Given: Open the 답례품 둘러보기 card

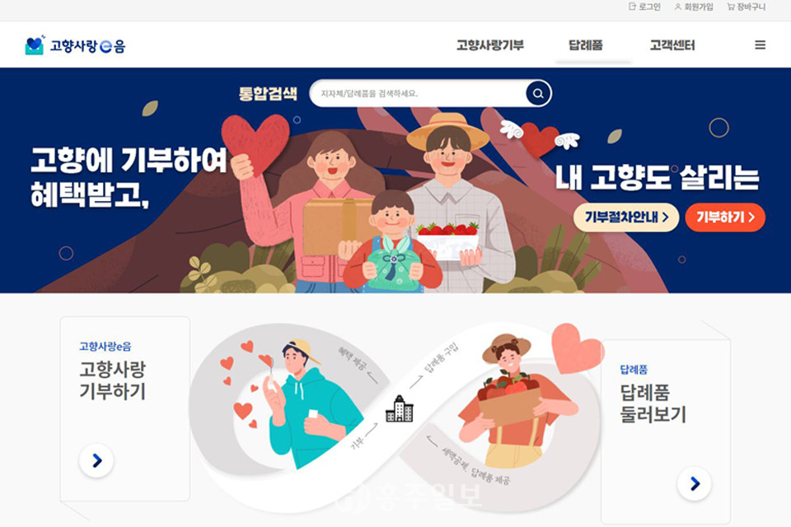Looking at the screenshot, I should (x=666, y=431).
